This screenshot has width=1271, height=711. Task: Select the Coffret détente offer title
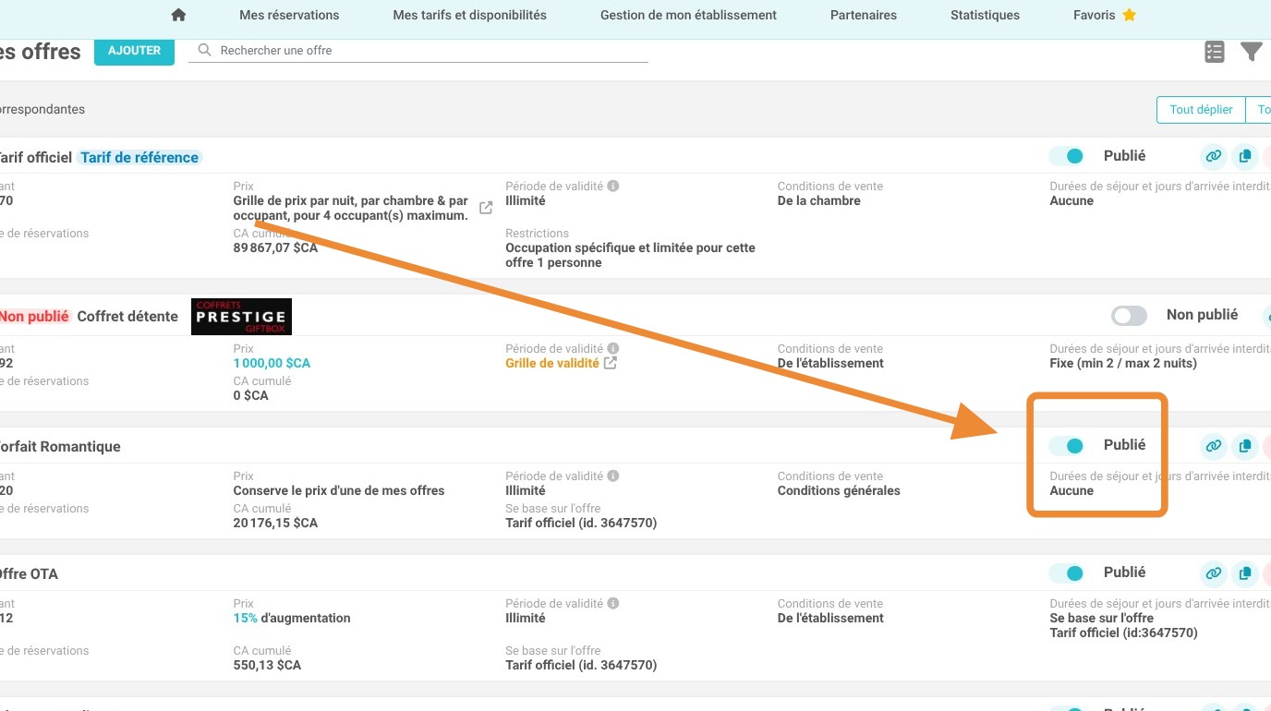(x=127, y=316)
